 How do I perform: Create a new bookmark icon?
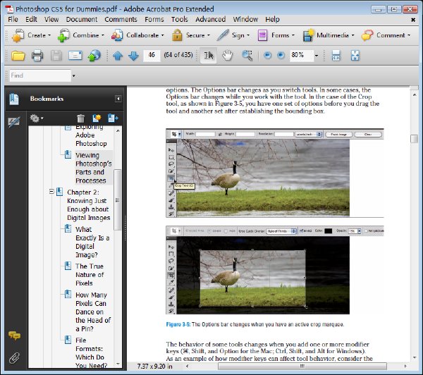[x=97, y=118]
